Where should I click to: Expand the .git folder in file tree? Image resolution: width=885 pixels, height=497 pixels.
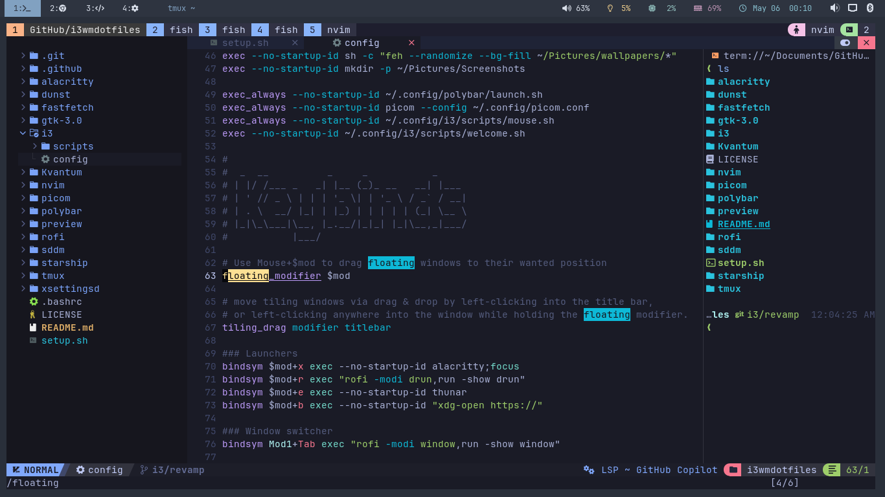(23, 56)
